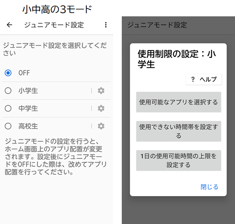
Task: Click the dimmed ジュニアモード設定 header behind dialog
Action: 157,25
